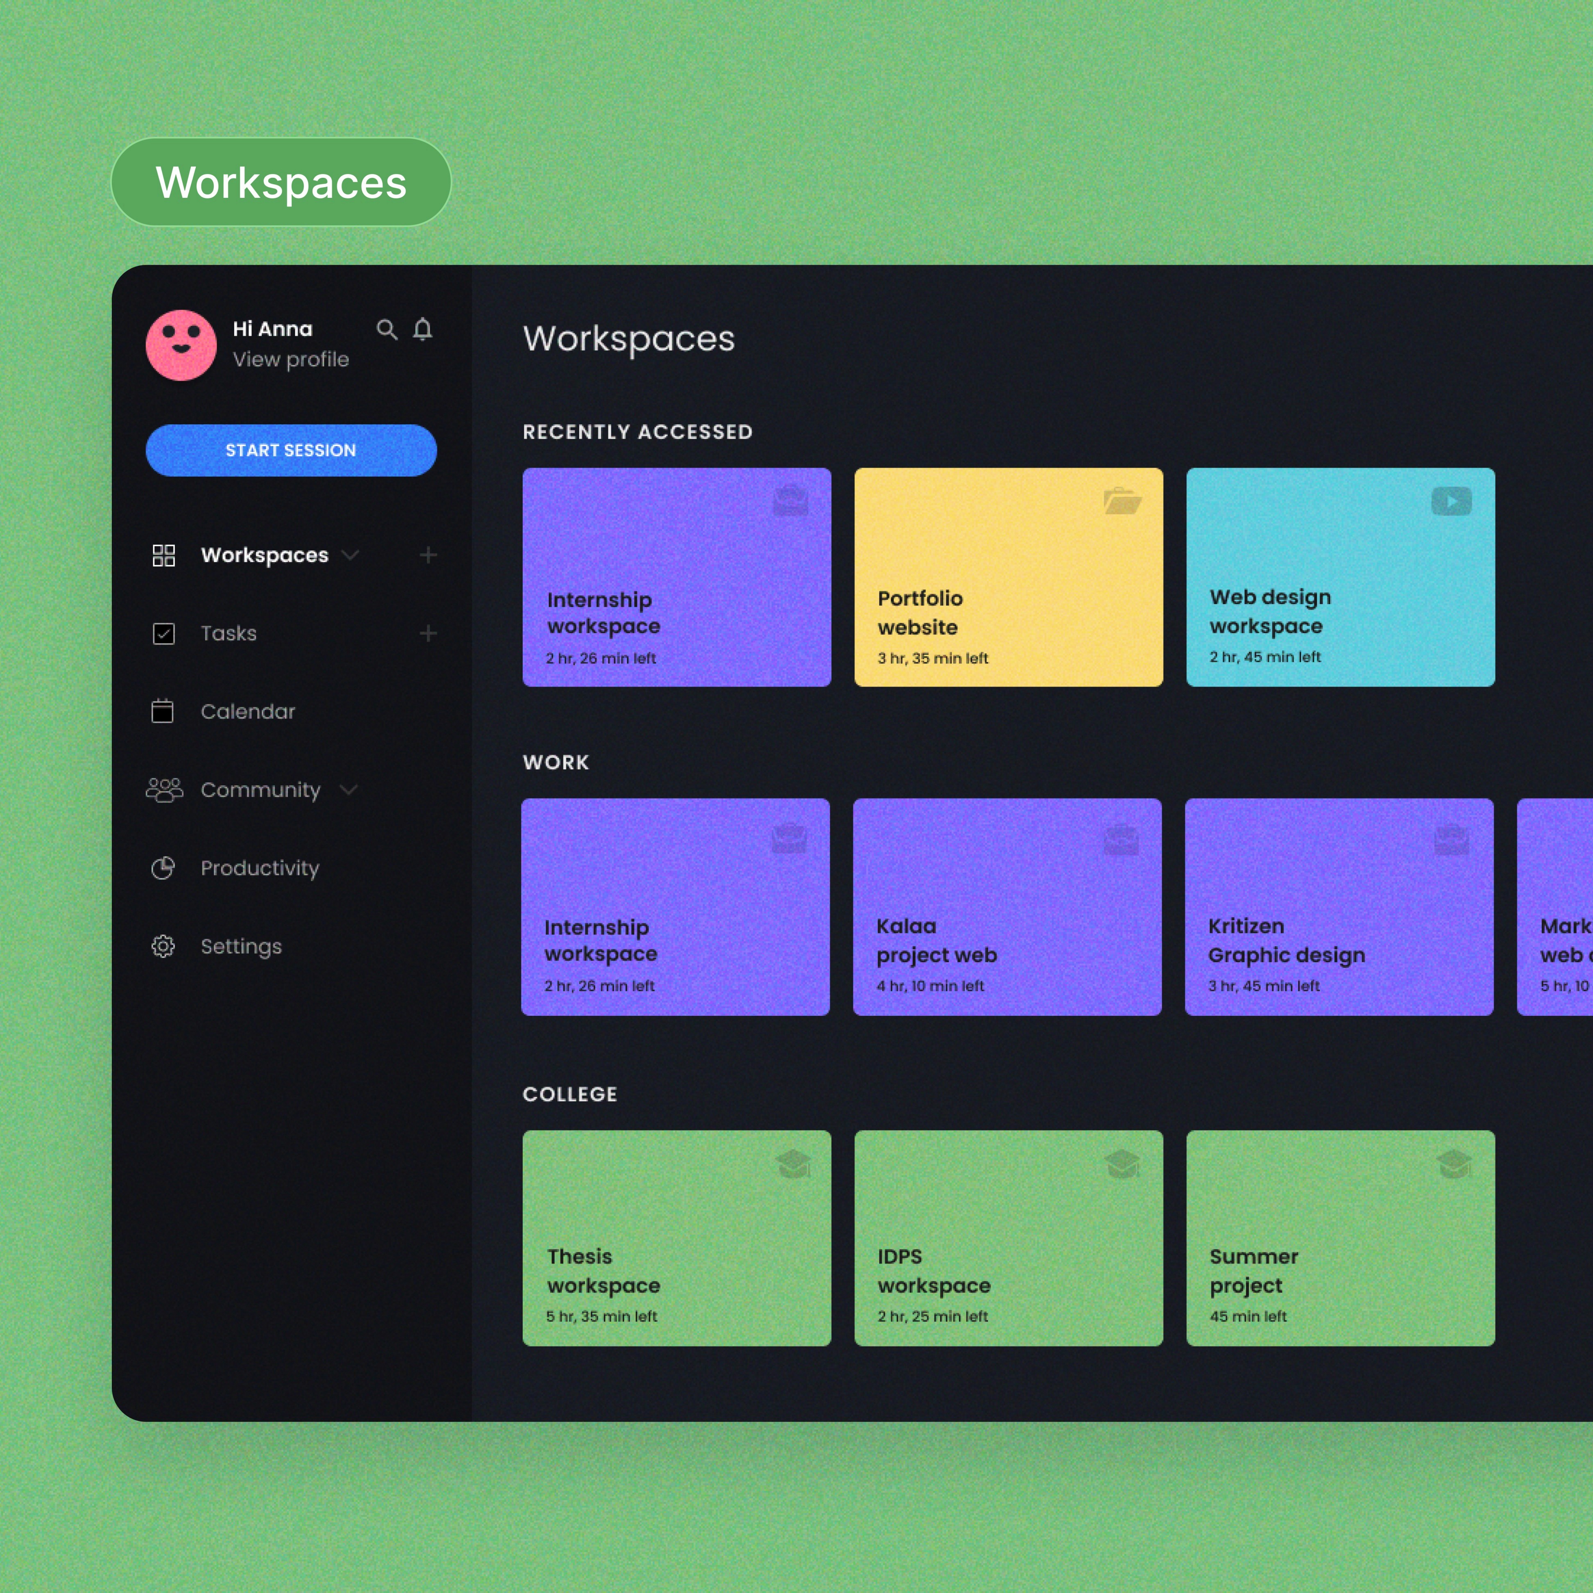Expand the Workspaces chevron in sidebar
This screenshot has width=1593, height=1593.
(350, 555)
